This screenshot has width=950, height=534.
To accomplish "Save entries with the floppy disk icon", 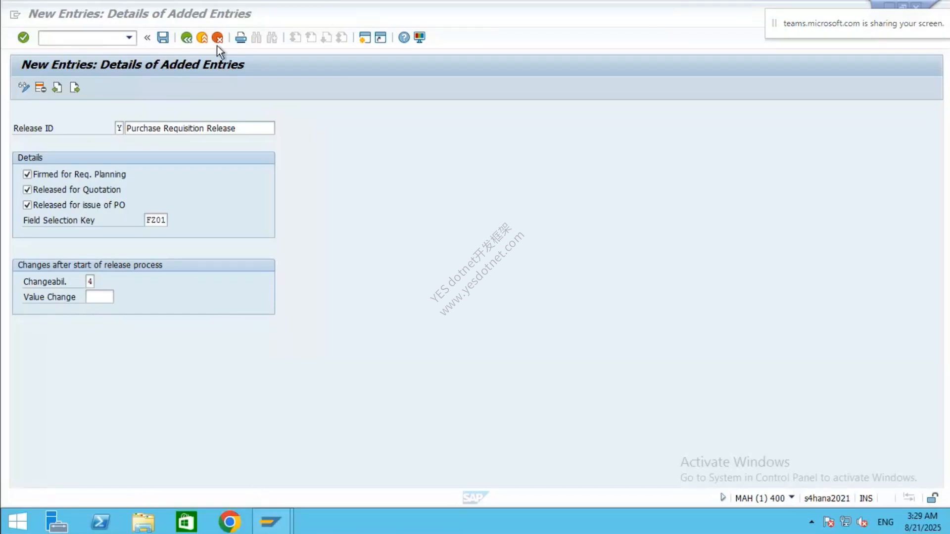I will [163, 38].
